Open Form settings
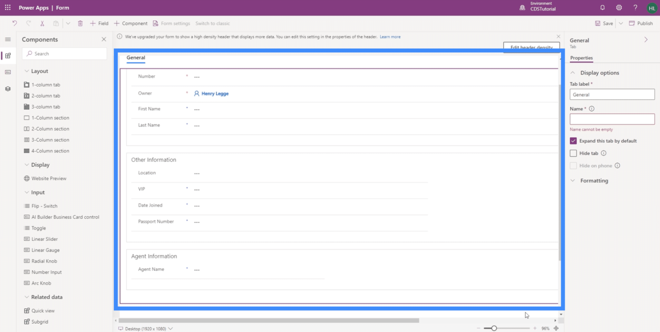Screen dimensions: 660x332 [x=171, y=23]
